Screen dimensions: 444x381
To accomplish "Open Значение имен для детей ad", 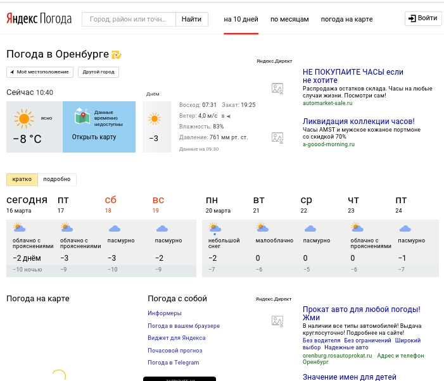I will [x=350, y=377].
